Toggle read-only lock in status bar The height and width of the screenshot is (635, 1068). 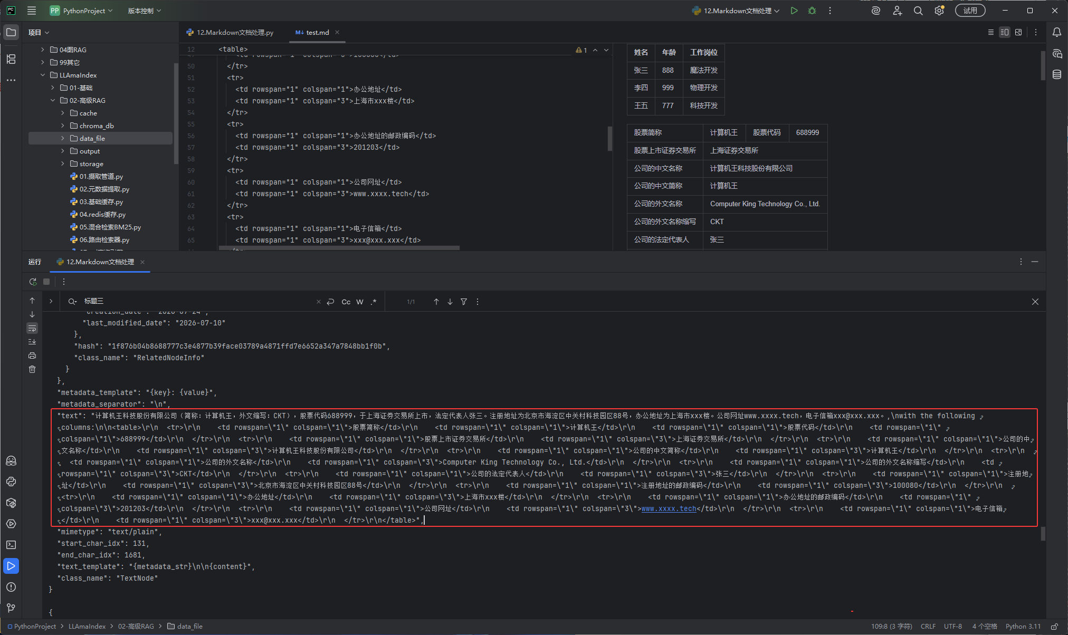(1054, 627)
